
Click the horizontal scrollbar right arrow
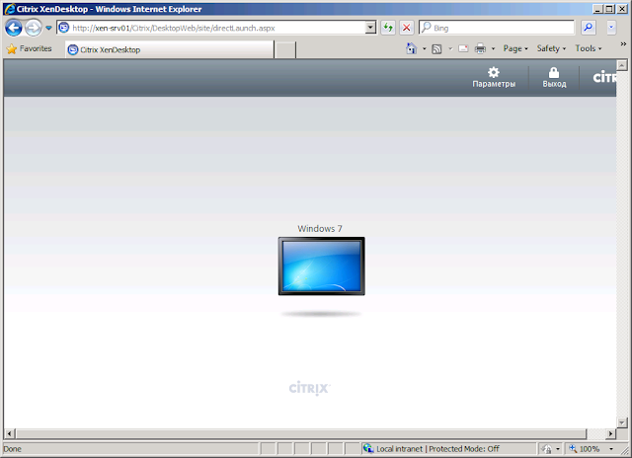tap(610, 434)
